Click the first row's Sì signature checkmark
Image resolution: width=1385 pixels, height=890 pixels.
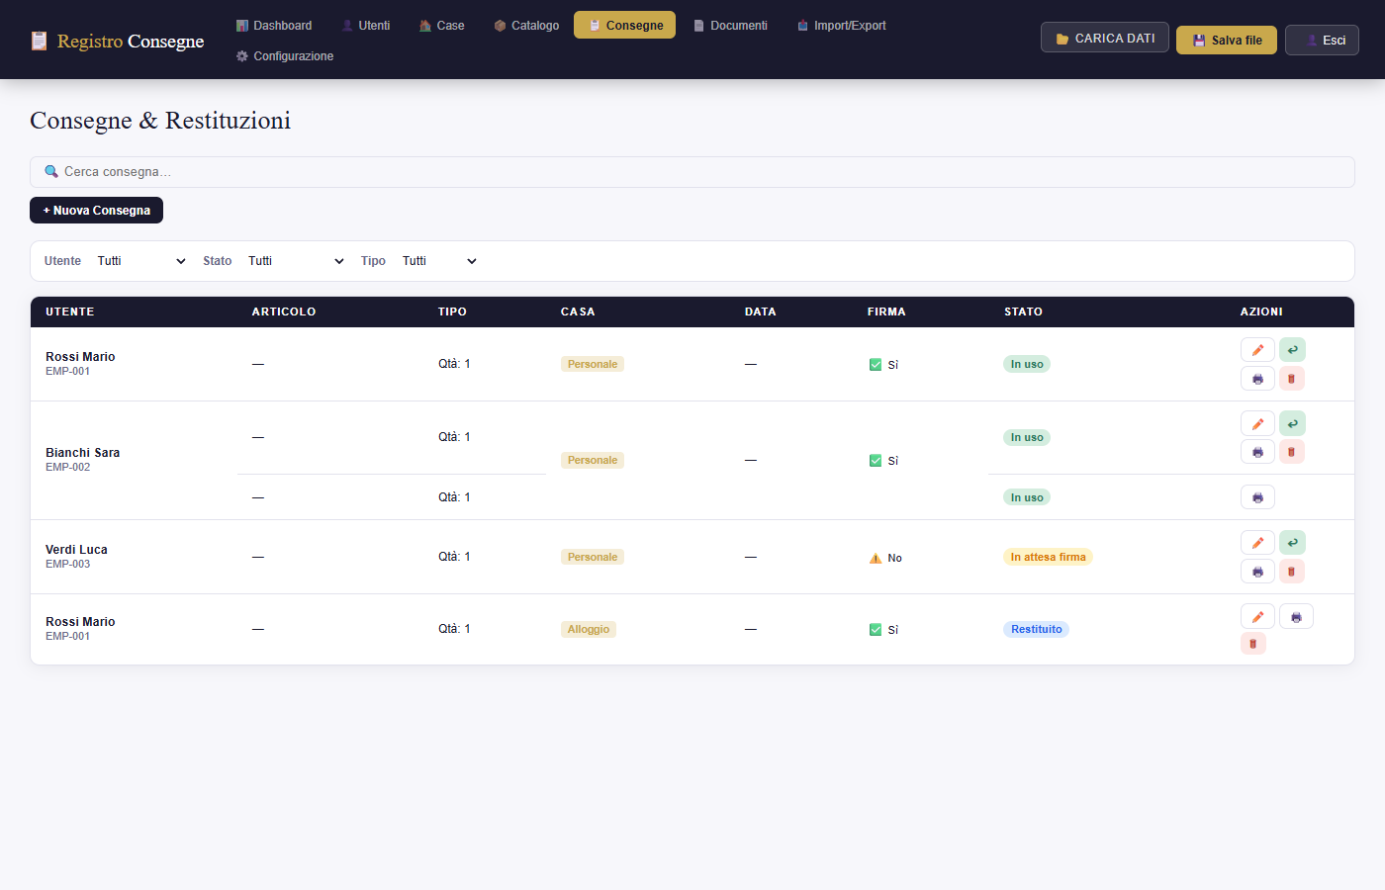[876, 365]
